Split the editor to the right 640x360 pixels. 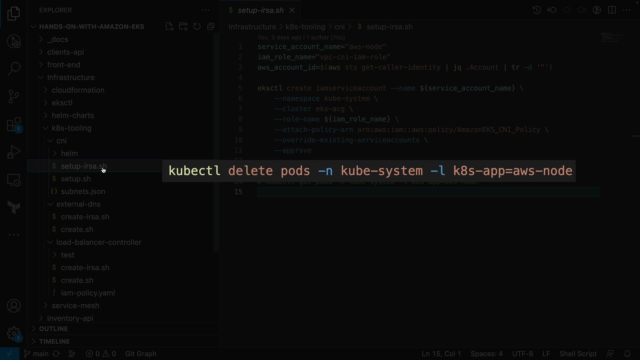(x=612, y=10)
